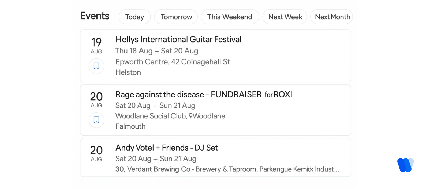
Task: Select the Epworth Centre venue address
Action: pos(173,62)
